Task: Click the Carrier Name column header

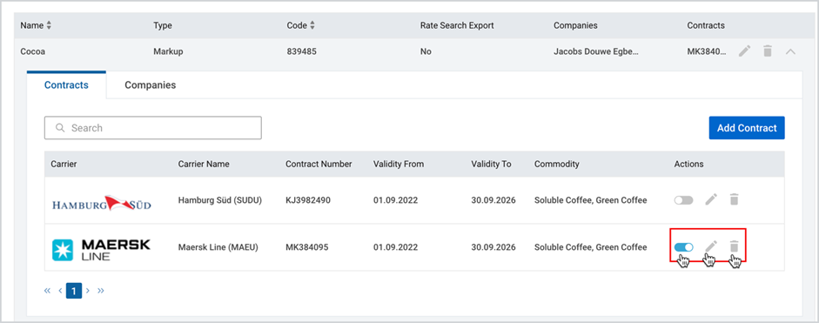Action: (x=204, y=165)
